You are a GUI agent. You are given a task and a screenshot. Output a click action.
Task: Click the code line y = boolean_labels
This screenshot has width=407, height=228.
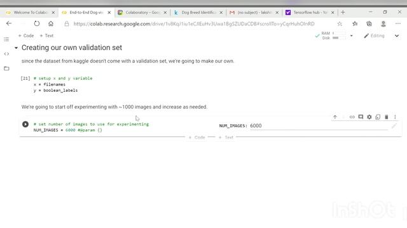55,91
